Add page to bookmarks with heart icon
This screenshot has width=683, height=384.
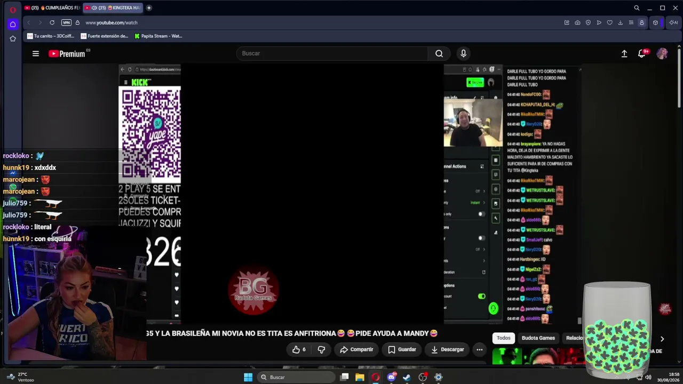point(609,22)
